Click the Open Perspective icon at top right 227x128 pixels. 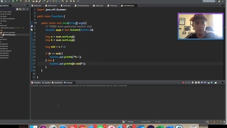pyautogui.click(x=219, y=1)
